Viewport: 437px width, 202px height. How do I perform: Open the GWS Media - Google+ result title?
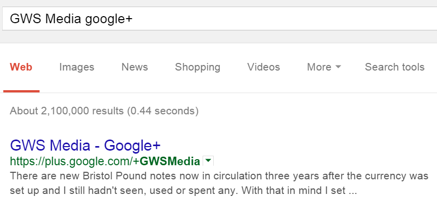point(85,145)
